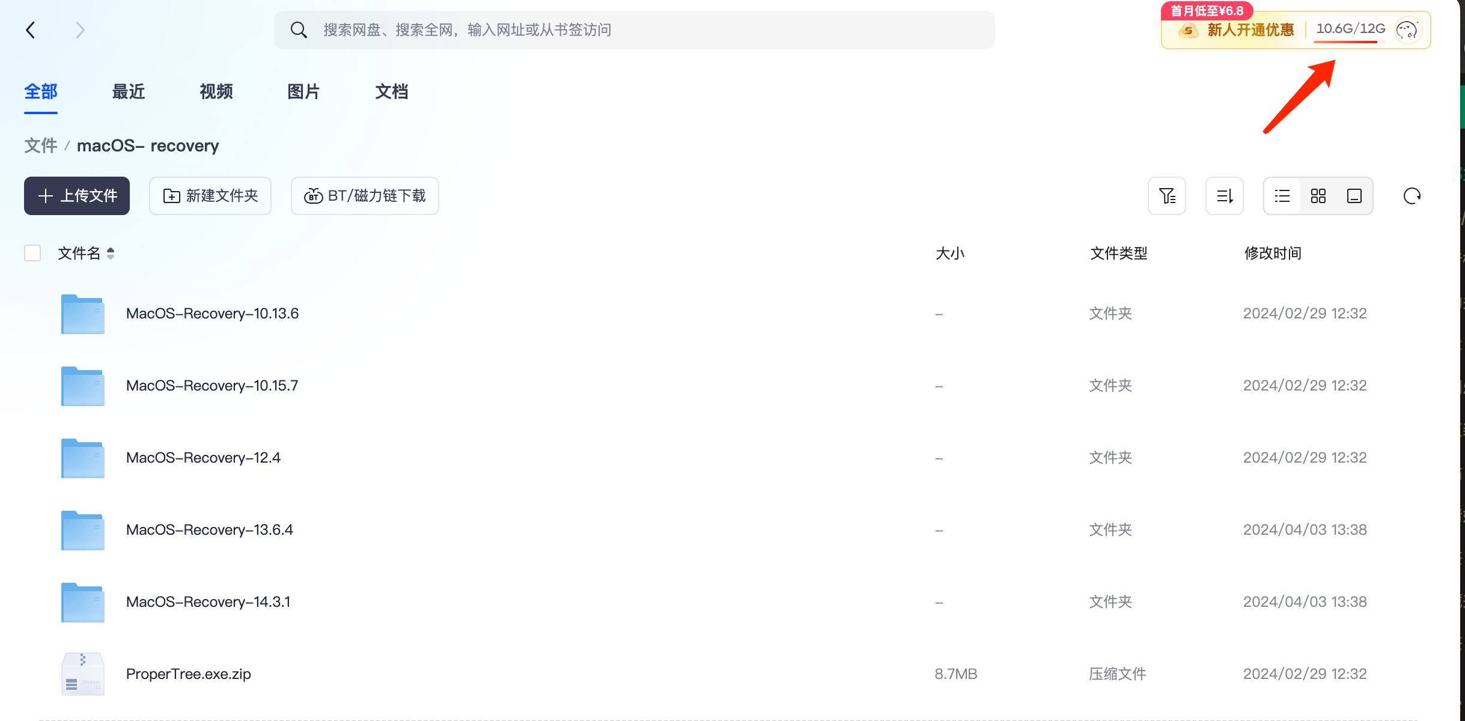The height and width of the screenshot is (721, 1465).
Task: Open the 视频 tab
Action: 216,91
